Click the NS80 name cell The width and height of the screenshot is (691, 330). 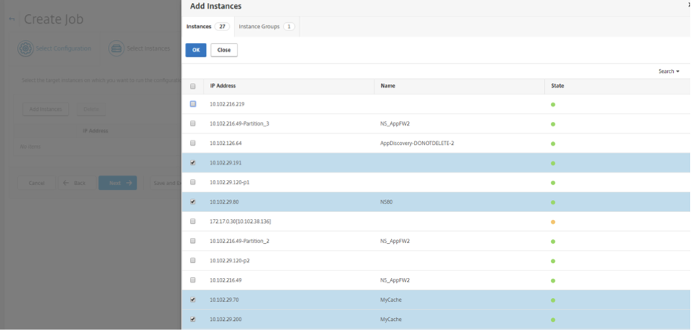point(386,202)
